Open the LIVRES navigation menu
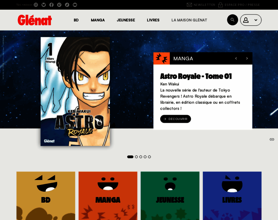Screen dimensions: 278x220 pos(153,20)
